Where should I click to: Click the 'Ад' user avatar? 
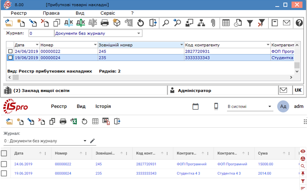283,106
